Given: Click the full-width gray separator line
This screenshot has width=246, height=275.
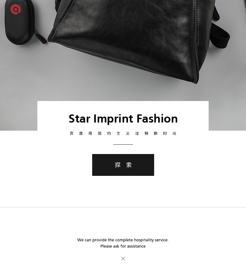Looking at the screenshot, I should [123, 207].
